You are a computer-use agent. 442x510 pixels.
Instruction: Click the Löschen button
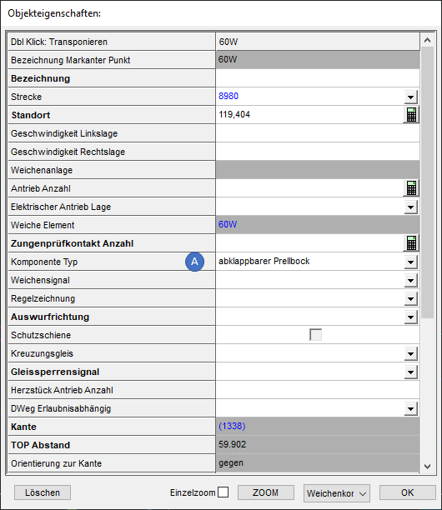coord(43,492)
